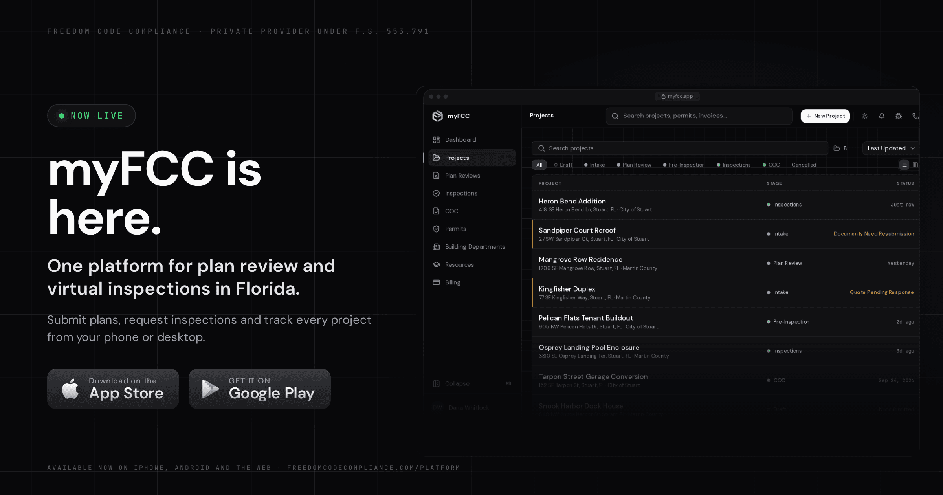This screenshot has width=943, height=495.
Task: Click the global search projects, permits, invoices field
Action: (699, 116)
